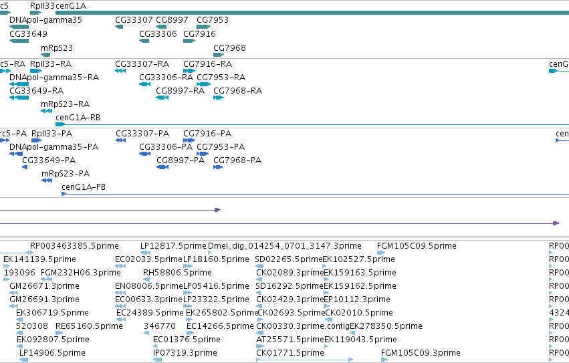Select EST LP18160.5prime
The image size is (569, 363).
(188, 266)
